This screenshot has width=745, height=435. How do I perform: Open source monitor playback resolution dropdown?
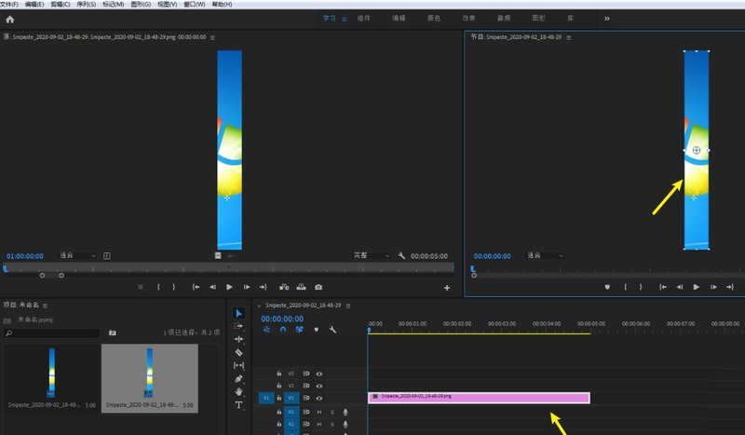click(371, 256)
